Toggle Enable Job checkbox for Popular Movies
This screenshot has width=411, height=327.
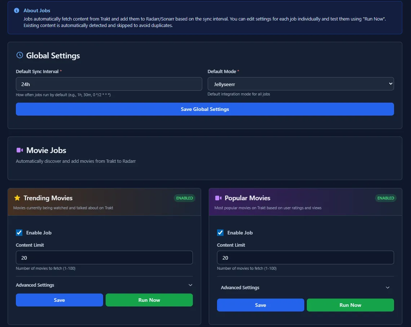(x=220, y=233)
